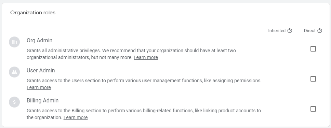
Task: Click the Org Admin building icon
Action: pyautogui.click(x=14, y=42)
